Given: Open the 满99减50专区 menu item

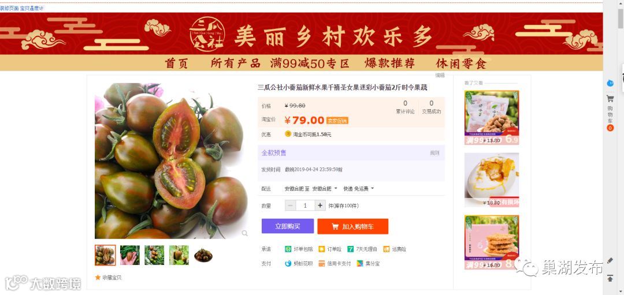Looking at the screenshot, I should coord(310,64).
